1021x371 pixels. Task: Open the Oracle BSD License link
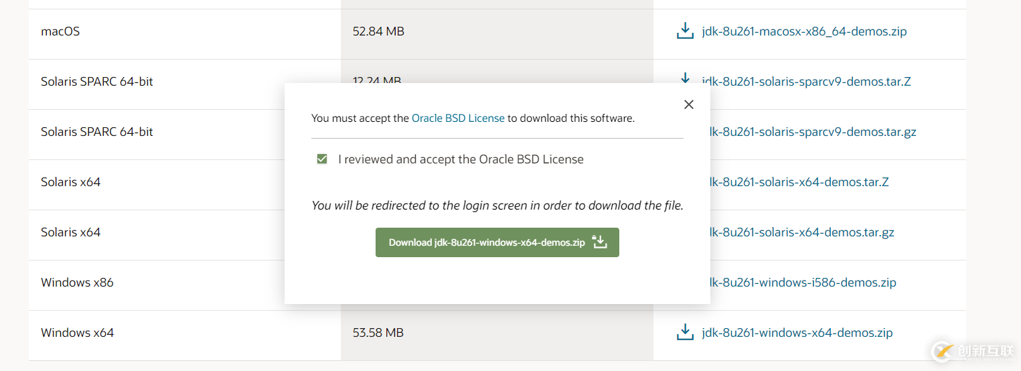[458, 118]
